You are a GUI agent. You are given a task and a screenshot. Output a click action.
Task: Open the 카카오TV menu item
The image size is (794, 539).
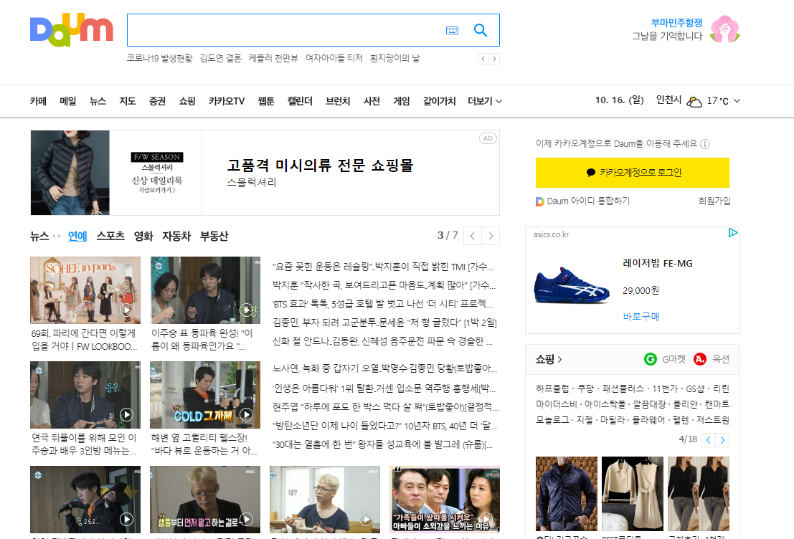tap(227, 101)
